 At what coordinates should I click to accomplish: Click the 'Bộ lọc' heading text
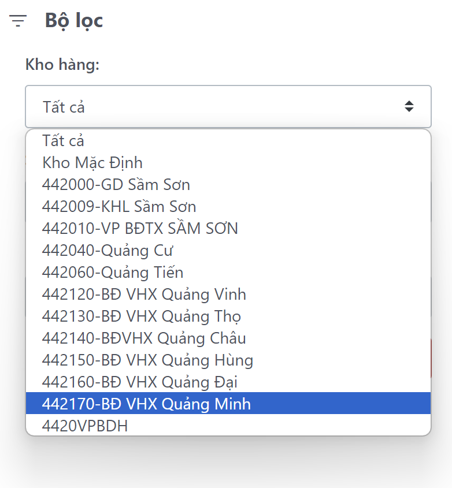coord(74,21)
